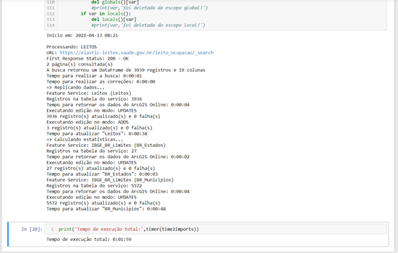The image size is (398, 253).
Task: Click the line 'Registros na tabela do serviço: 27'
Action: pos(91,151)
